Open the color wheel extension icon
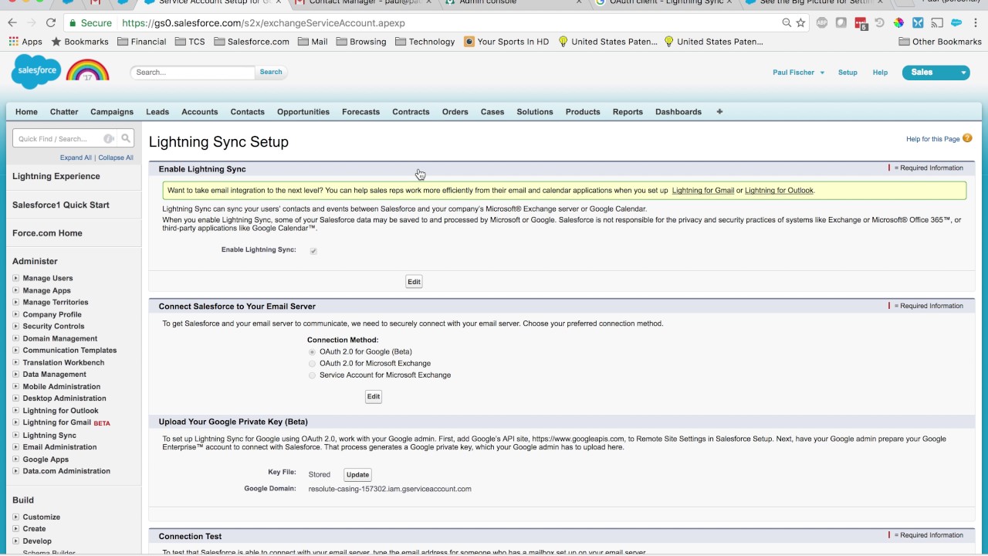This screenshot has height=556, width=988. (x=898, y=23)
